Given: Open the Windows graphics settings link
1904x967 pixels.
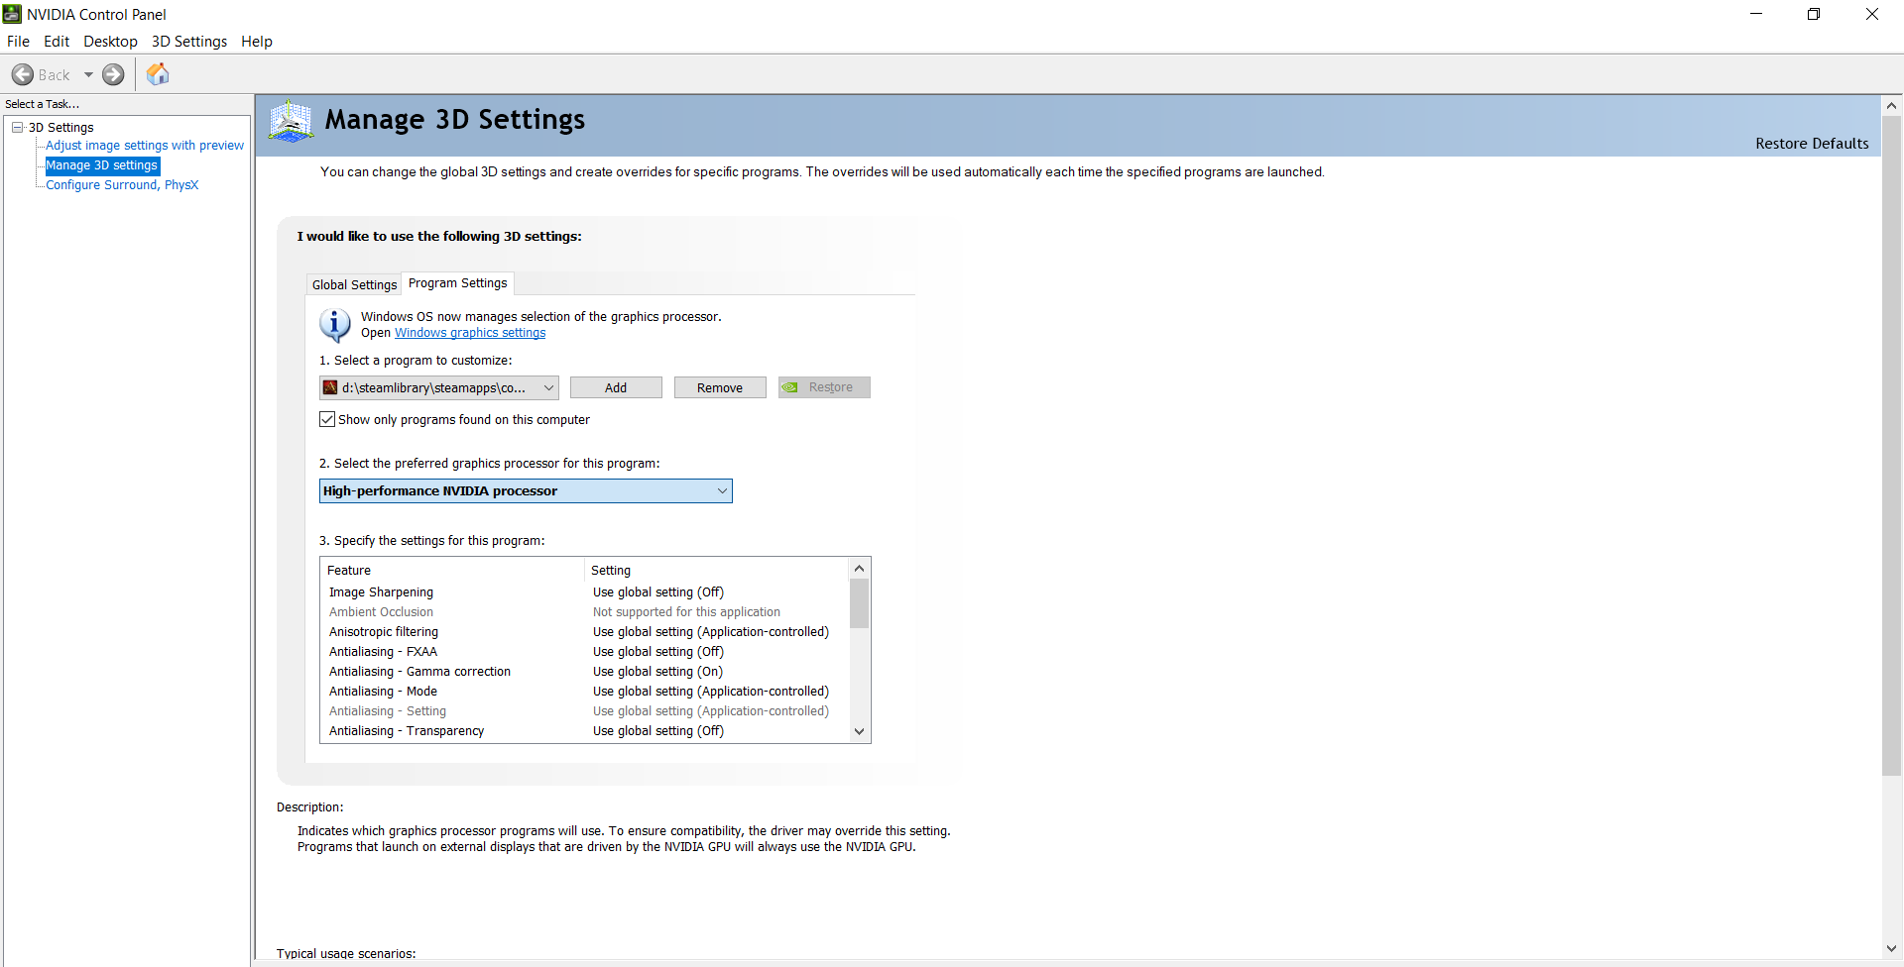Looking at the screenshot, I should coord(470,333).
